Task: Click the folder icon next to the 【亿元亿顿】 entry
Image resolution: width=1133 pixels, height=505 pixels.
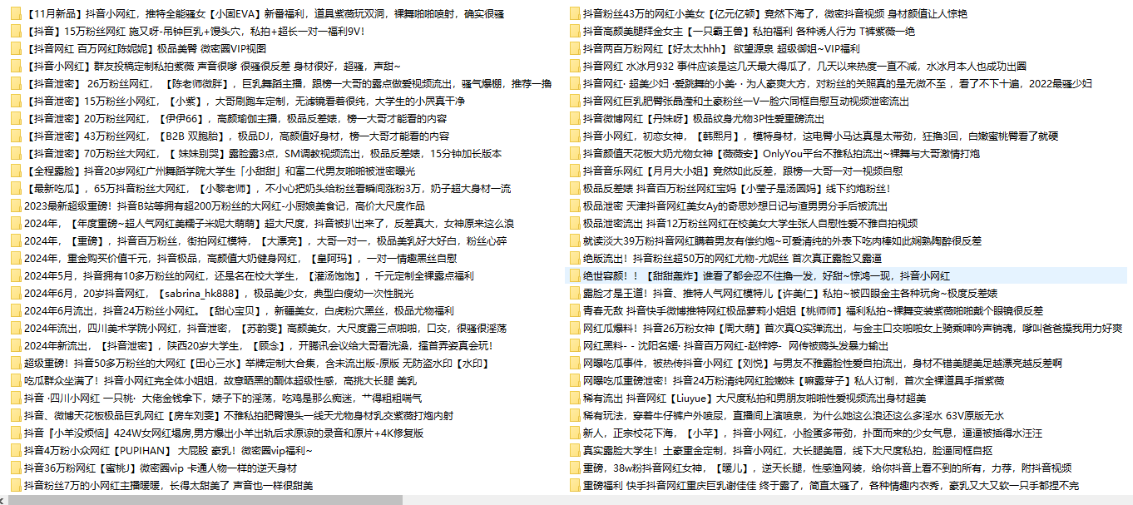Action: (x=574, y=12)
